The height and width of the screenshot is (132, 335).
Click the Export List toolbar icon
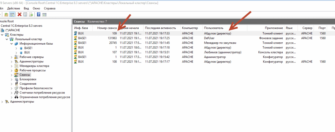tap(31, 14)
